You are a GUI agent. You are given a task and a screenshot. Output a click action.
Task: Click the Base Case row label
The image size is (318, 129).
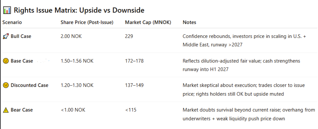tap(22, 61)
